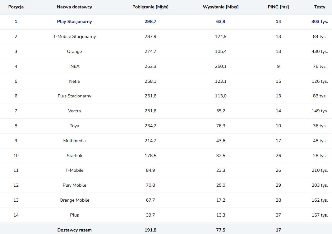Image resolution: width=332 pixels, height=234 pixels.
Task: Click the Vectra provider name
Action: pos(74,111)
